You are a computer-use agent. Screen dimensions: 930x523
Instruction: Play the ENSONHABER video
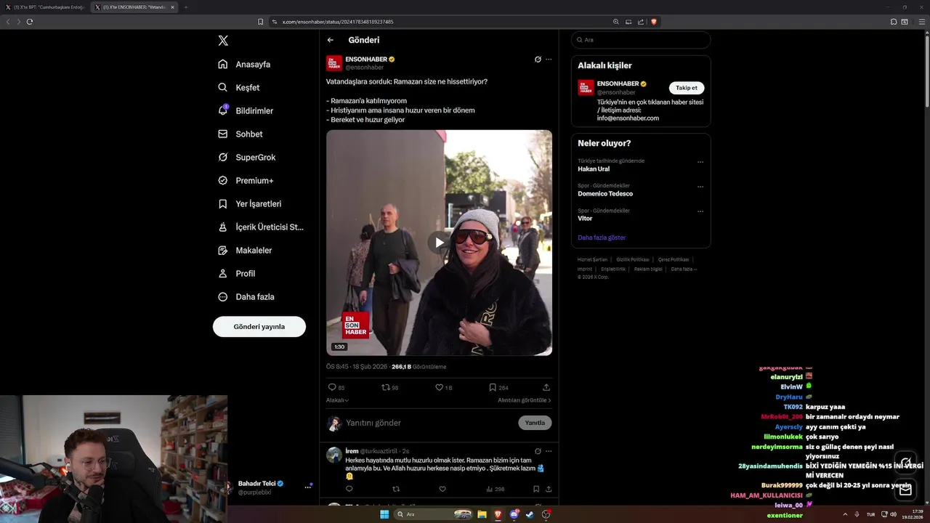[x=439, y=243]
